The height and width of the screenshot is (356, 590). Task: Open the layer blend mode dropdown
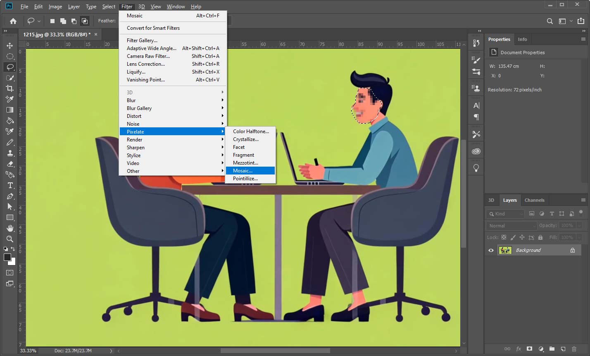point(511,225)
